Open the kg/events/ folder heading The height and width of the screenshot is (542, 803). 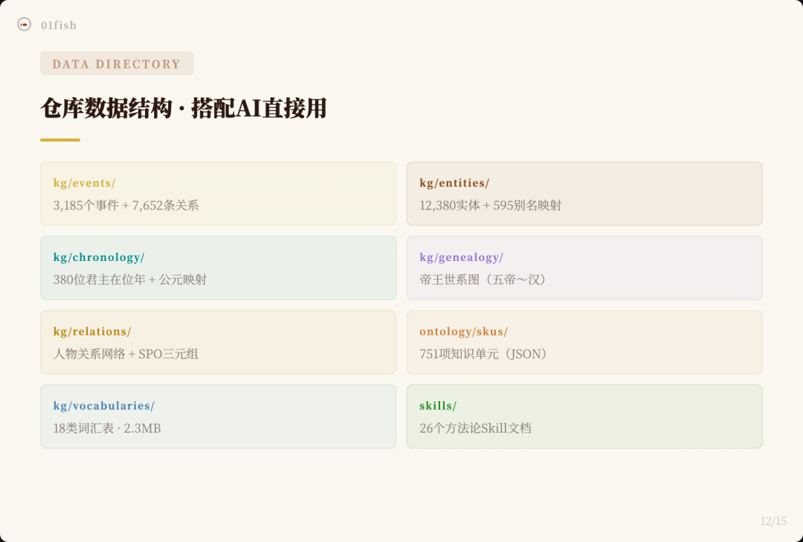[84, 183]
